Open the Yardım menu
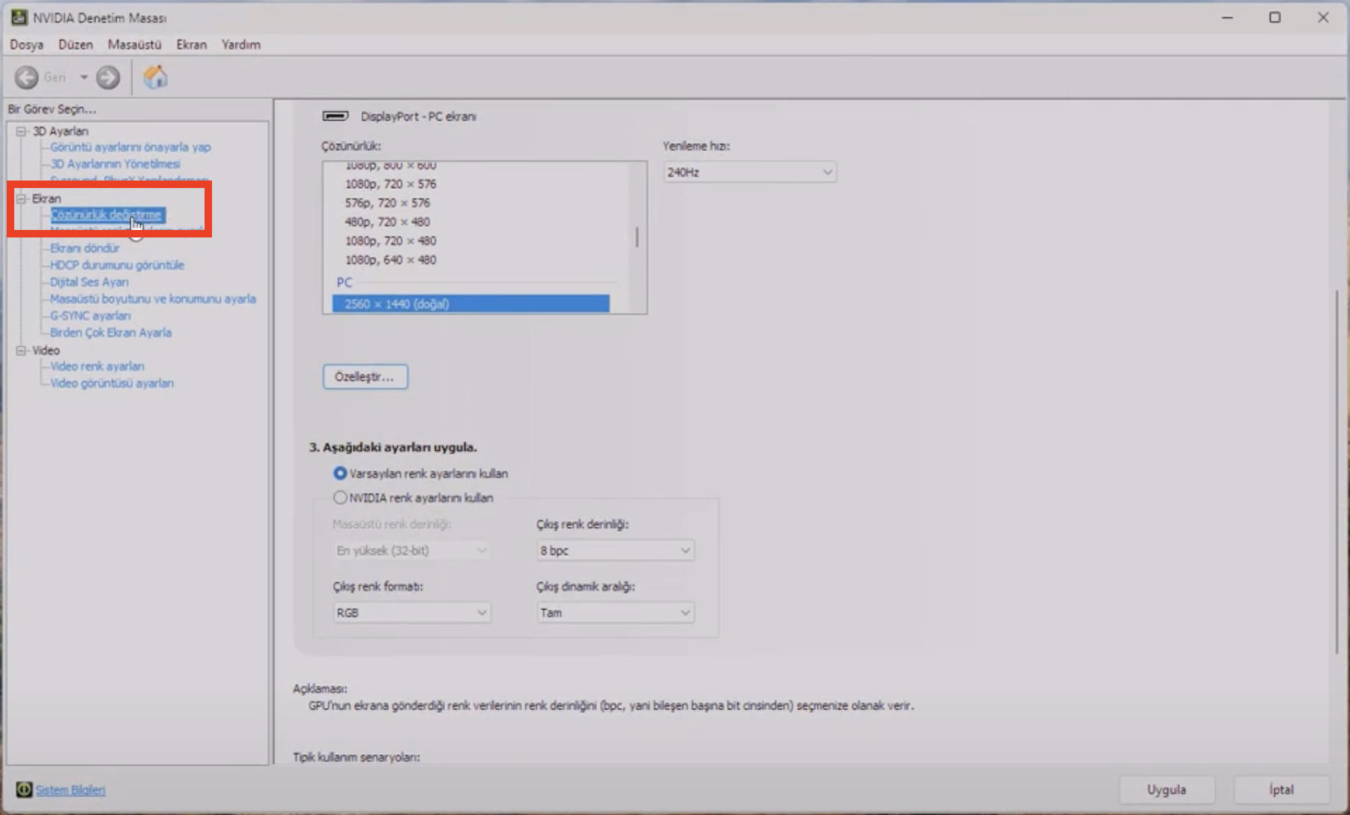Screen dimensions: 1350x815 pos(240,45)
